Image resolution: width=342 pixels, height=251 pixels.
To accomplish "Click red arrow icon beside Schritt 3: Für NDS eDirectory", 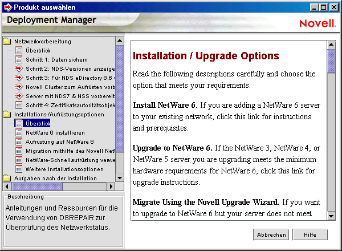I will click(19, 78).
